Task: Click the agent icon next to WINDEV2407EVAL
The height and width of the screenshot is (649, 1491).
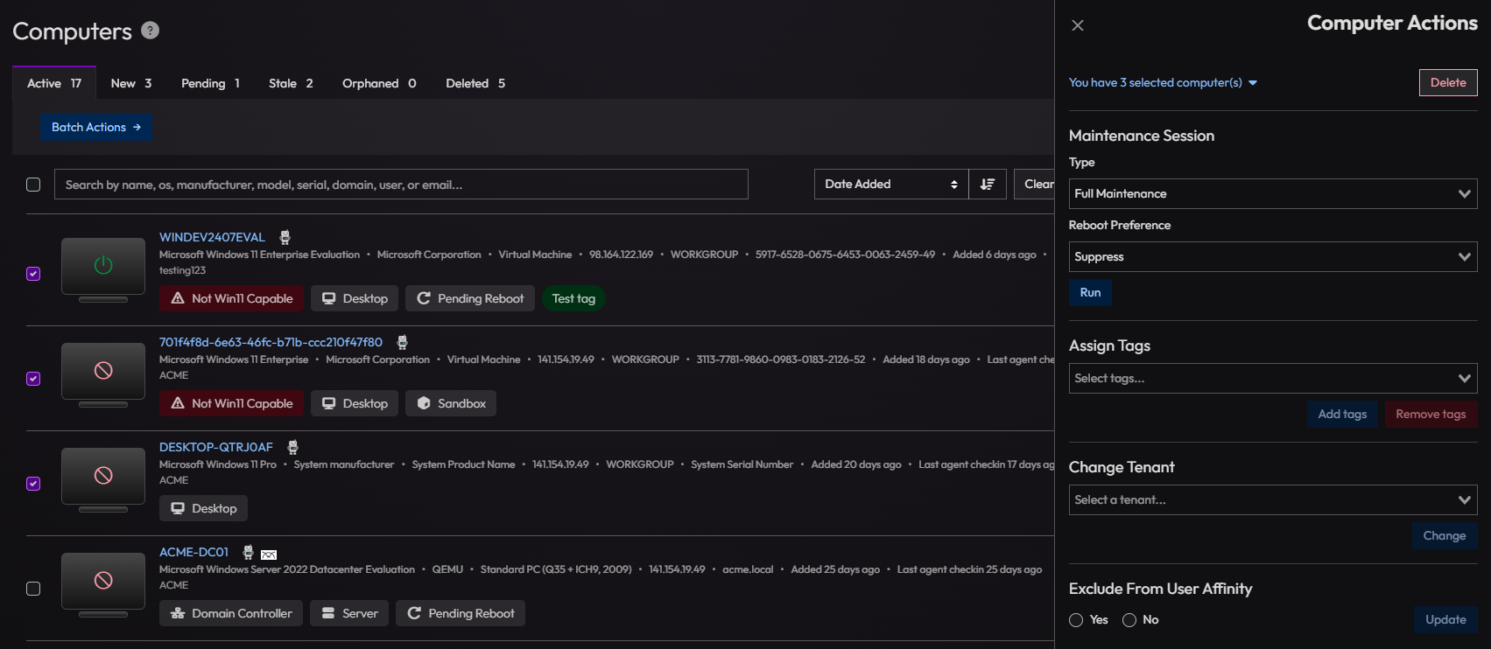Action: click(285, 237)
